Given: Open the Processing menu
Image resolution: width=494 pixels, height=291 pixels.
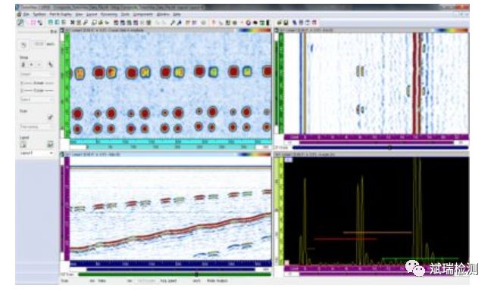Looking at the screenshot, I should 109,14.
